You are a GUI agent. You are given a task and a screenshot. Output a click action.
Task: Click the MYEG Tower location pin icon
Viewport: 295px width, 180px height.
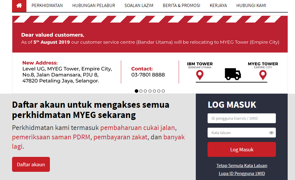click(x=263, y=75)
